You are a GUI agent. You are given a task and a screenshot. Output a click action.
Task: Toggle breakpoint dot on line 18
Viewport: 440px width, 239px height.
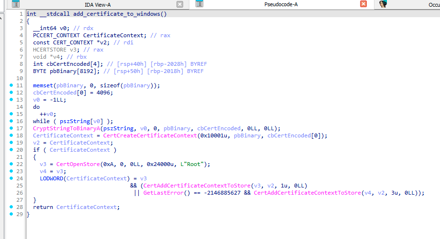click(x=11, y=135)
